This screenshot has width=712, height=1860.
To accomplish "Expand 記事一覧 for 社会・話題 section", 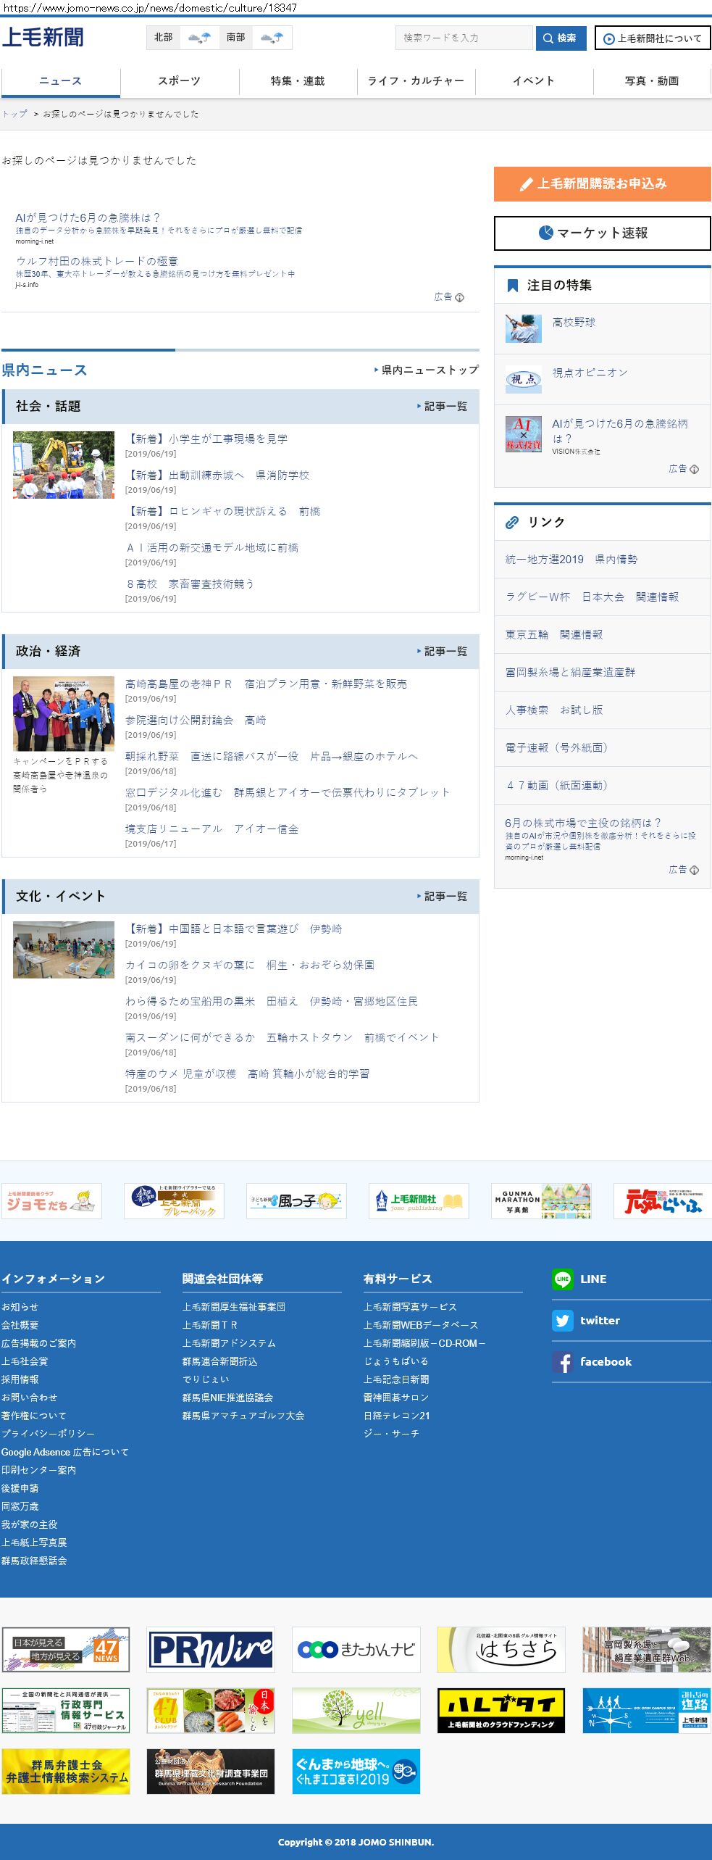I will click(x=443, y=407).
